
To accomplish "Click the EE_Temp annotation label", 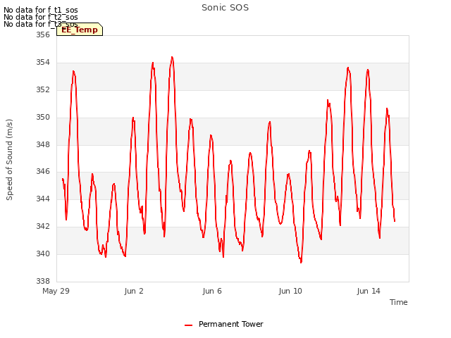I will click(80, 30).
